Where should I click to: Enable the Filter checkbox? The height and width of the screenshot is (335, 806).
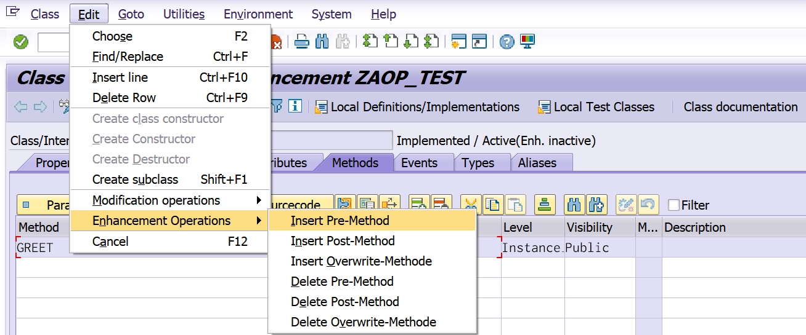(674, 205)
